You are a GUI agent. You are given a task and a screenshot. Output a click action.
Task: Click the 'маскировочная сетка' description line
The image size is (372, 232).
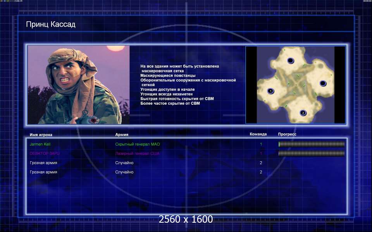162,71
